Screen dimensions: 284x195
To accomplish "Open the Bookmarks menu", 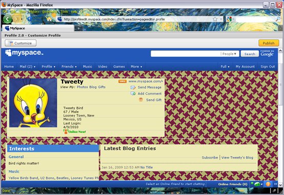I will coord(49,12).
